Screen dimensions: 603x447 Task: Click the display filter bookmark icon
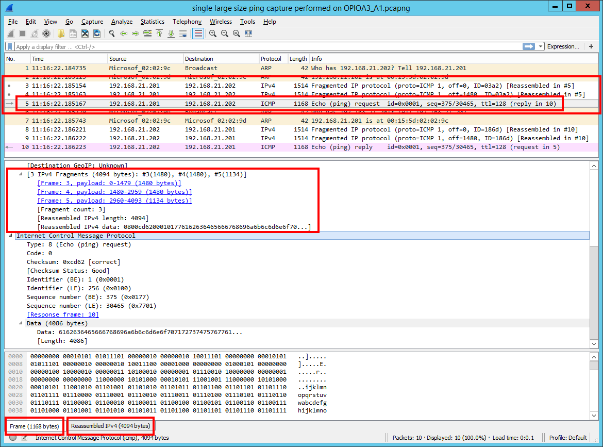click(10, 46)
